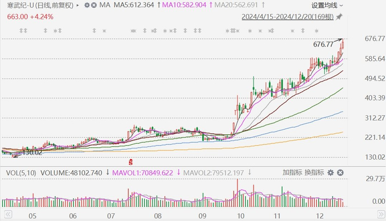Click the 10 month label on time axis
Image resolution: width=386 pixels, height=221 pixels.
pos(241,216)
